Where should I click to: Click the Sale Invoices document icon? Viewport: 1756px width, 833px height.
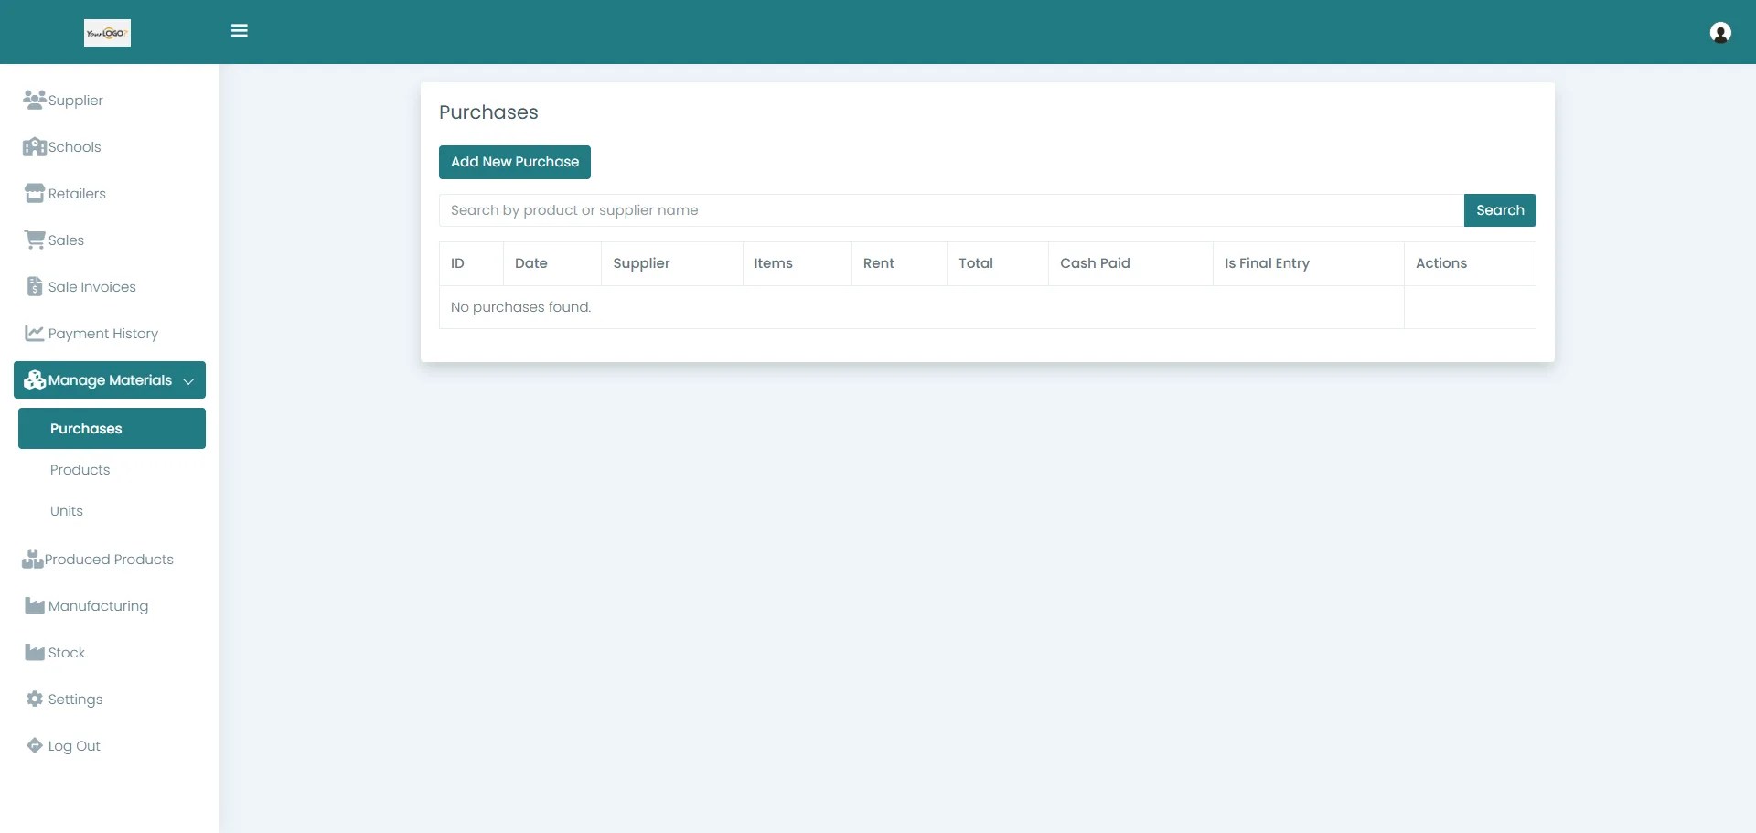(x=35, y=286)
